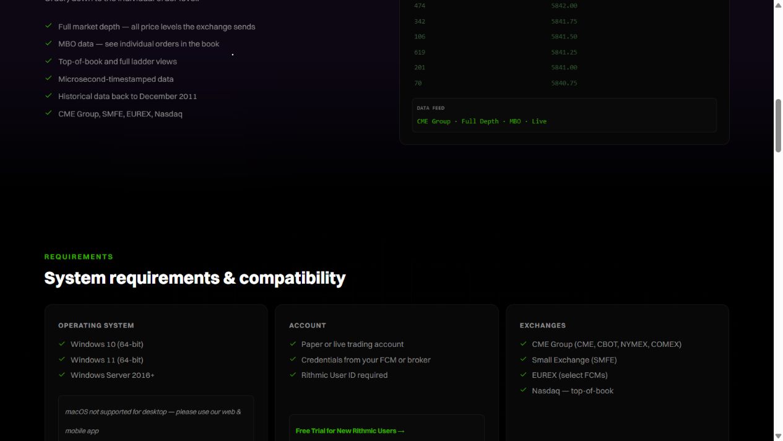Click the scrollbar up arrow
Viewport: 783px width, 441px height.
[778, 5]
